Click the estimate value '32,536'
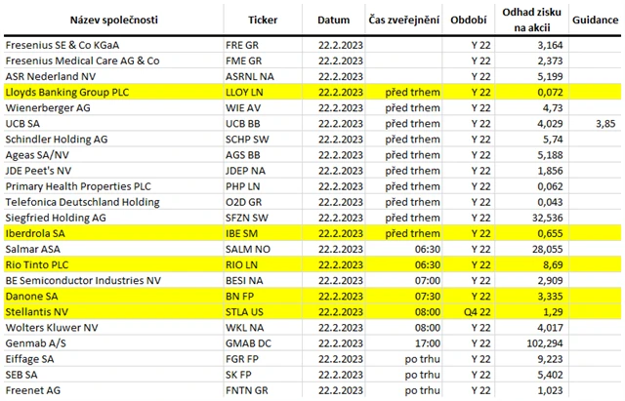The image size is (625, 401). click(x=548, y=218)
